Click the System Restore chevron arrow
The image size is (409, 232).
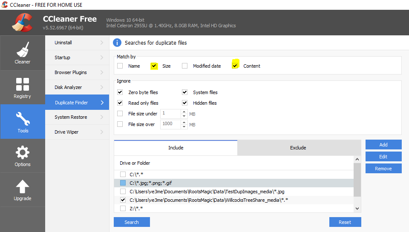102,117
